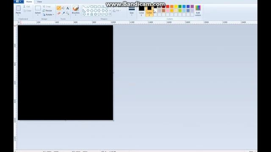Choose the Up arrow shape
Image resolution: width=271 pixels, height=152 pixels.
107,11
